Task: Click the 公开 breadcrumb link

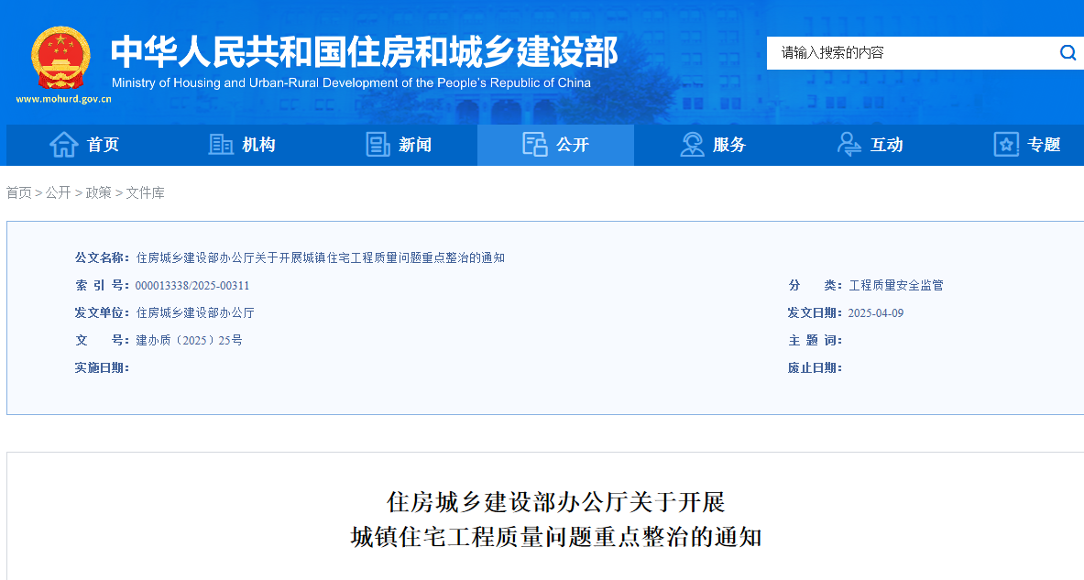Action: coord(58,192)
